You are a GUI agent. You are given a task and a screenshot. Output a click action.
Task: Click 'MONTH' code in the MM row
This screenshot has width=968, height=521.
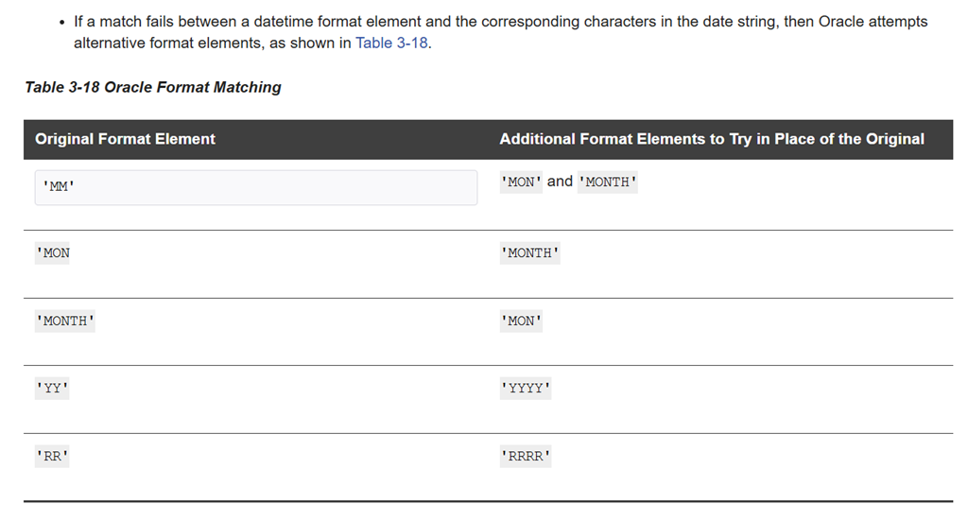coord(608,182)
